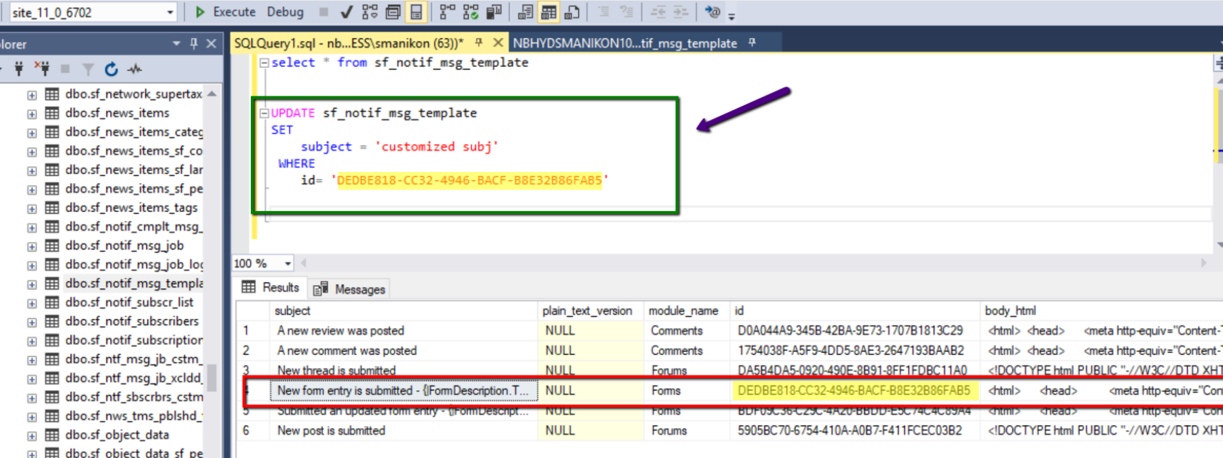
Task: Toggle Include Actual Execution Plan
Action: click(448, 12)
